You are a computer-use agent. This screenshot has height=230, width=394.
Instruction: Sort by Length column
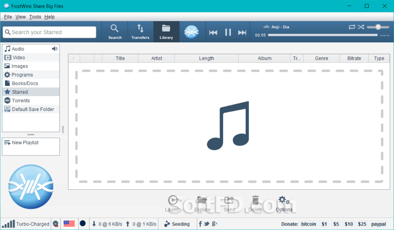click(x=206, y=58)
